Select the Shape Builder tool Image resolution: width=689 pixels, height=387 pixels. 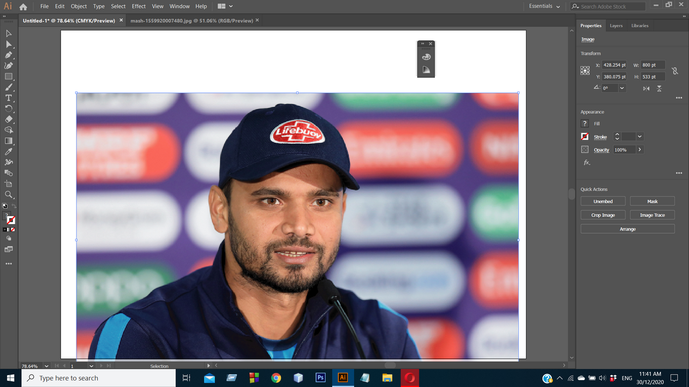point(9,130)
